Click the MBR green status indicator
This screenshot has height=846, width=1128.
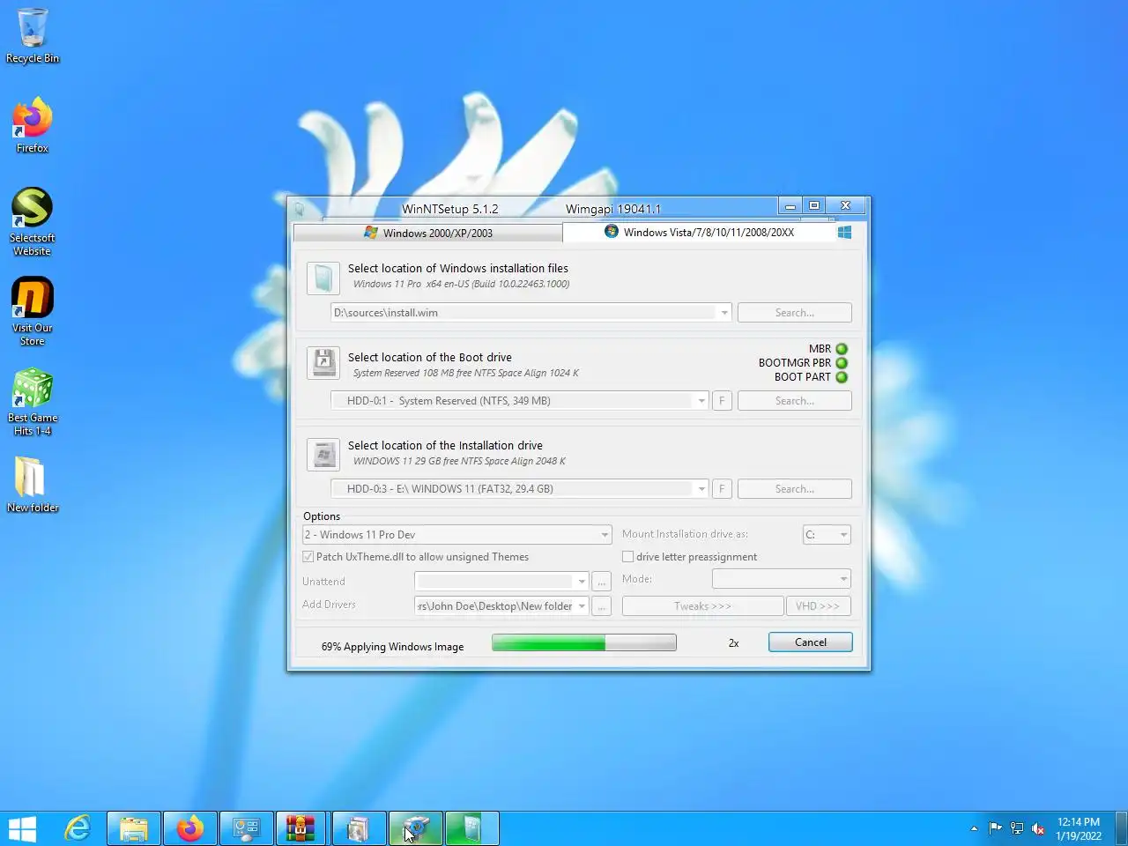(x=842, y=349)
